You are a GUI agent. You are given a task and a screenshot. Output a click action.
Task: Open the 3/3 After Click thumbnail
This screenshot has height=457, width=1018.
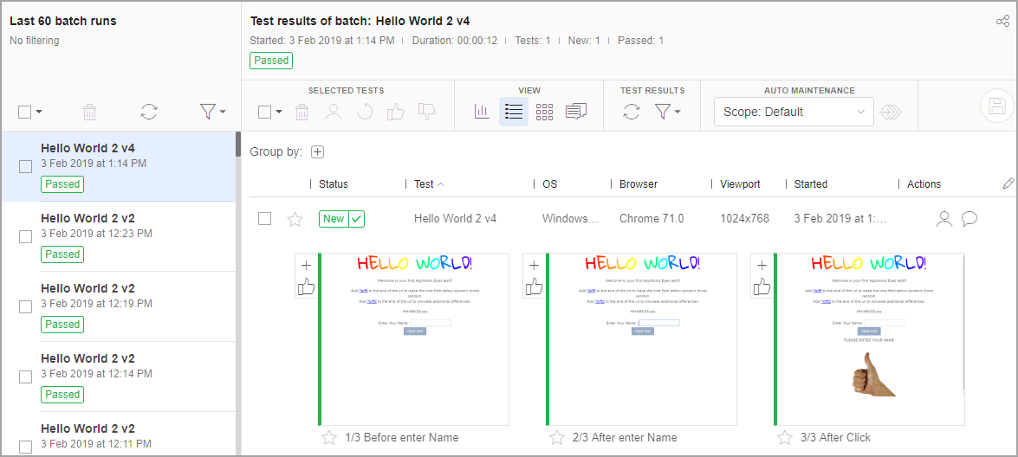click(x=869, y=339)
